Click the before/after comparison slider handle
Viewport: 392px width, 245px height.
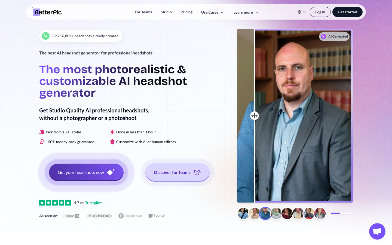click(x=255, y=116)
